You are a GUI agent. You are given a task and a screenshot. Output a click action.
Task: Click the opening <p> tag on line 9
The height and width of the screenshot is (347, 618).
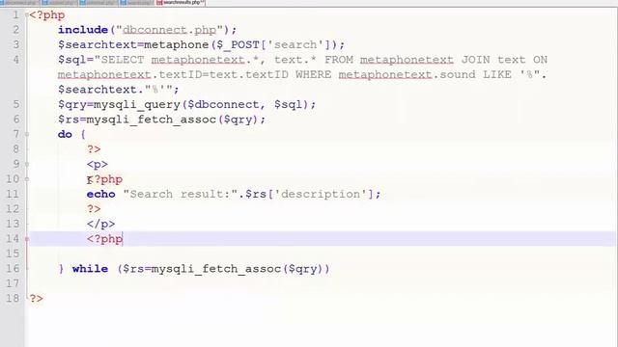click(98, 165)
